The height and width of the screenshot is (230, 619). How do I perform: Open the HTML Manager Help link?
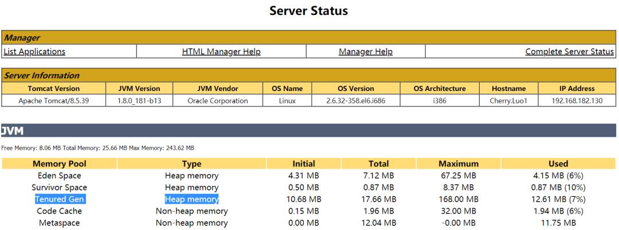[x=221, y=51]
